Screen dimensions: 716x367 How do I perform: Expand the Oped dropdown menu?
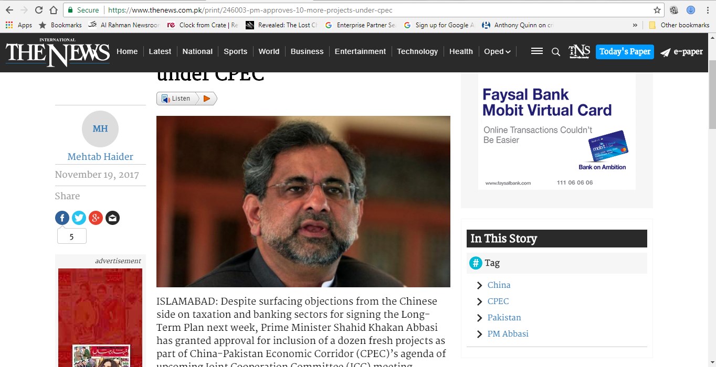(x=497, y=51)
